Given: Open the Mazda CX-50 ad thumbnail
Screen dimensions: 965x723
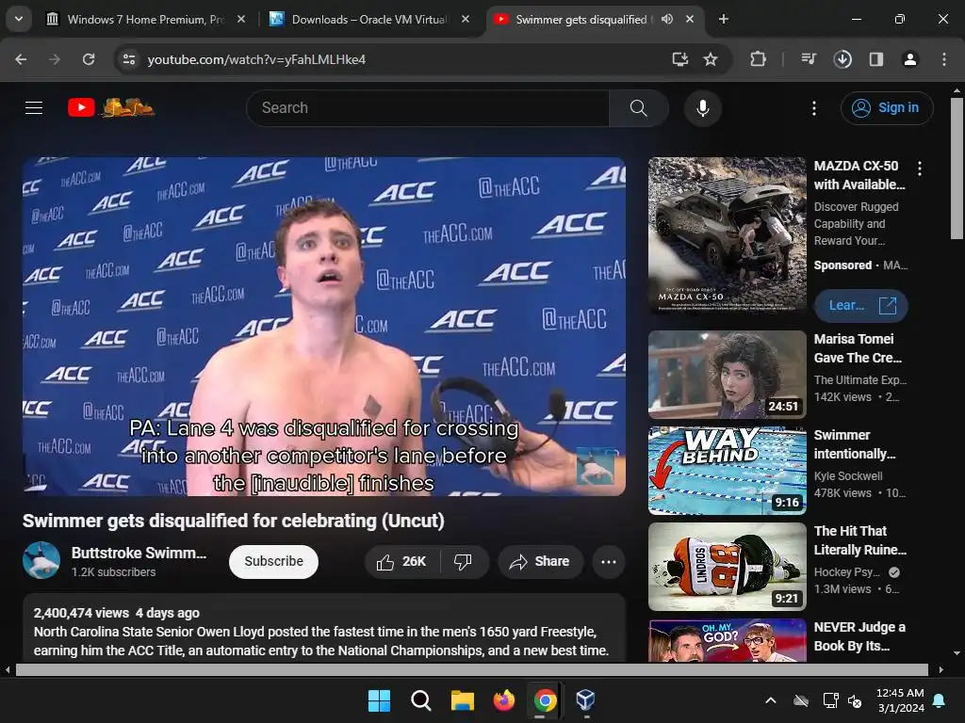Looking at the screenshot, I should (728, 235).
